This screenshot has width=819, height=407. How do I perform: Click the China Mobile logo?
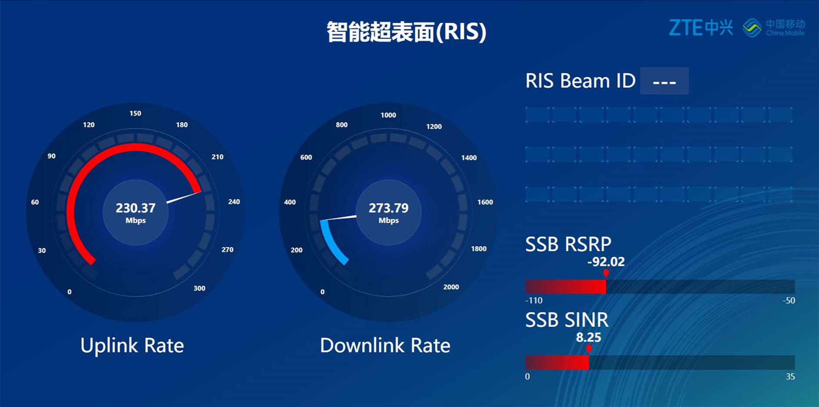point(774,26)
